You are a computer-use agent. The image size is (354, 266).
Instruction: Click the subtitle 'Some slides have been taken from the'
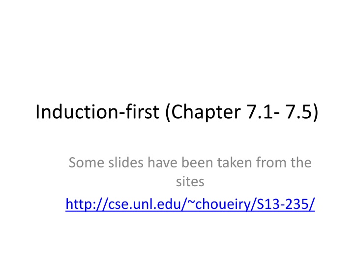point(190,163)
